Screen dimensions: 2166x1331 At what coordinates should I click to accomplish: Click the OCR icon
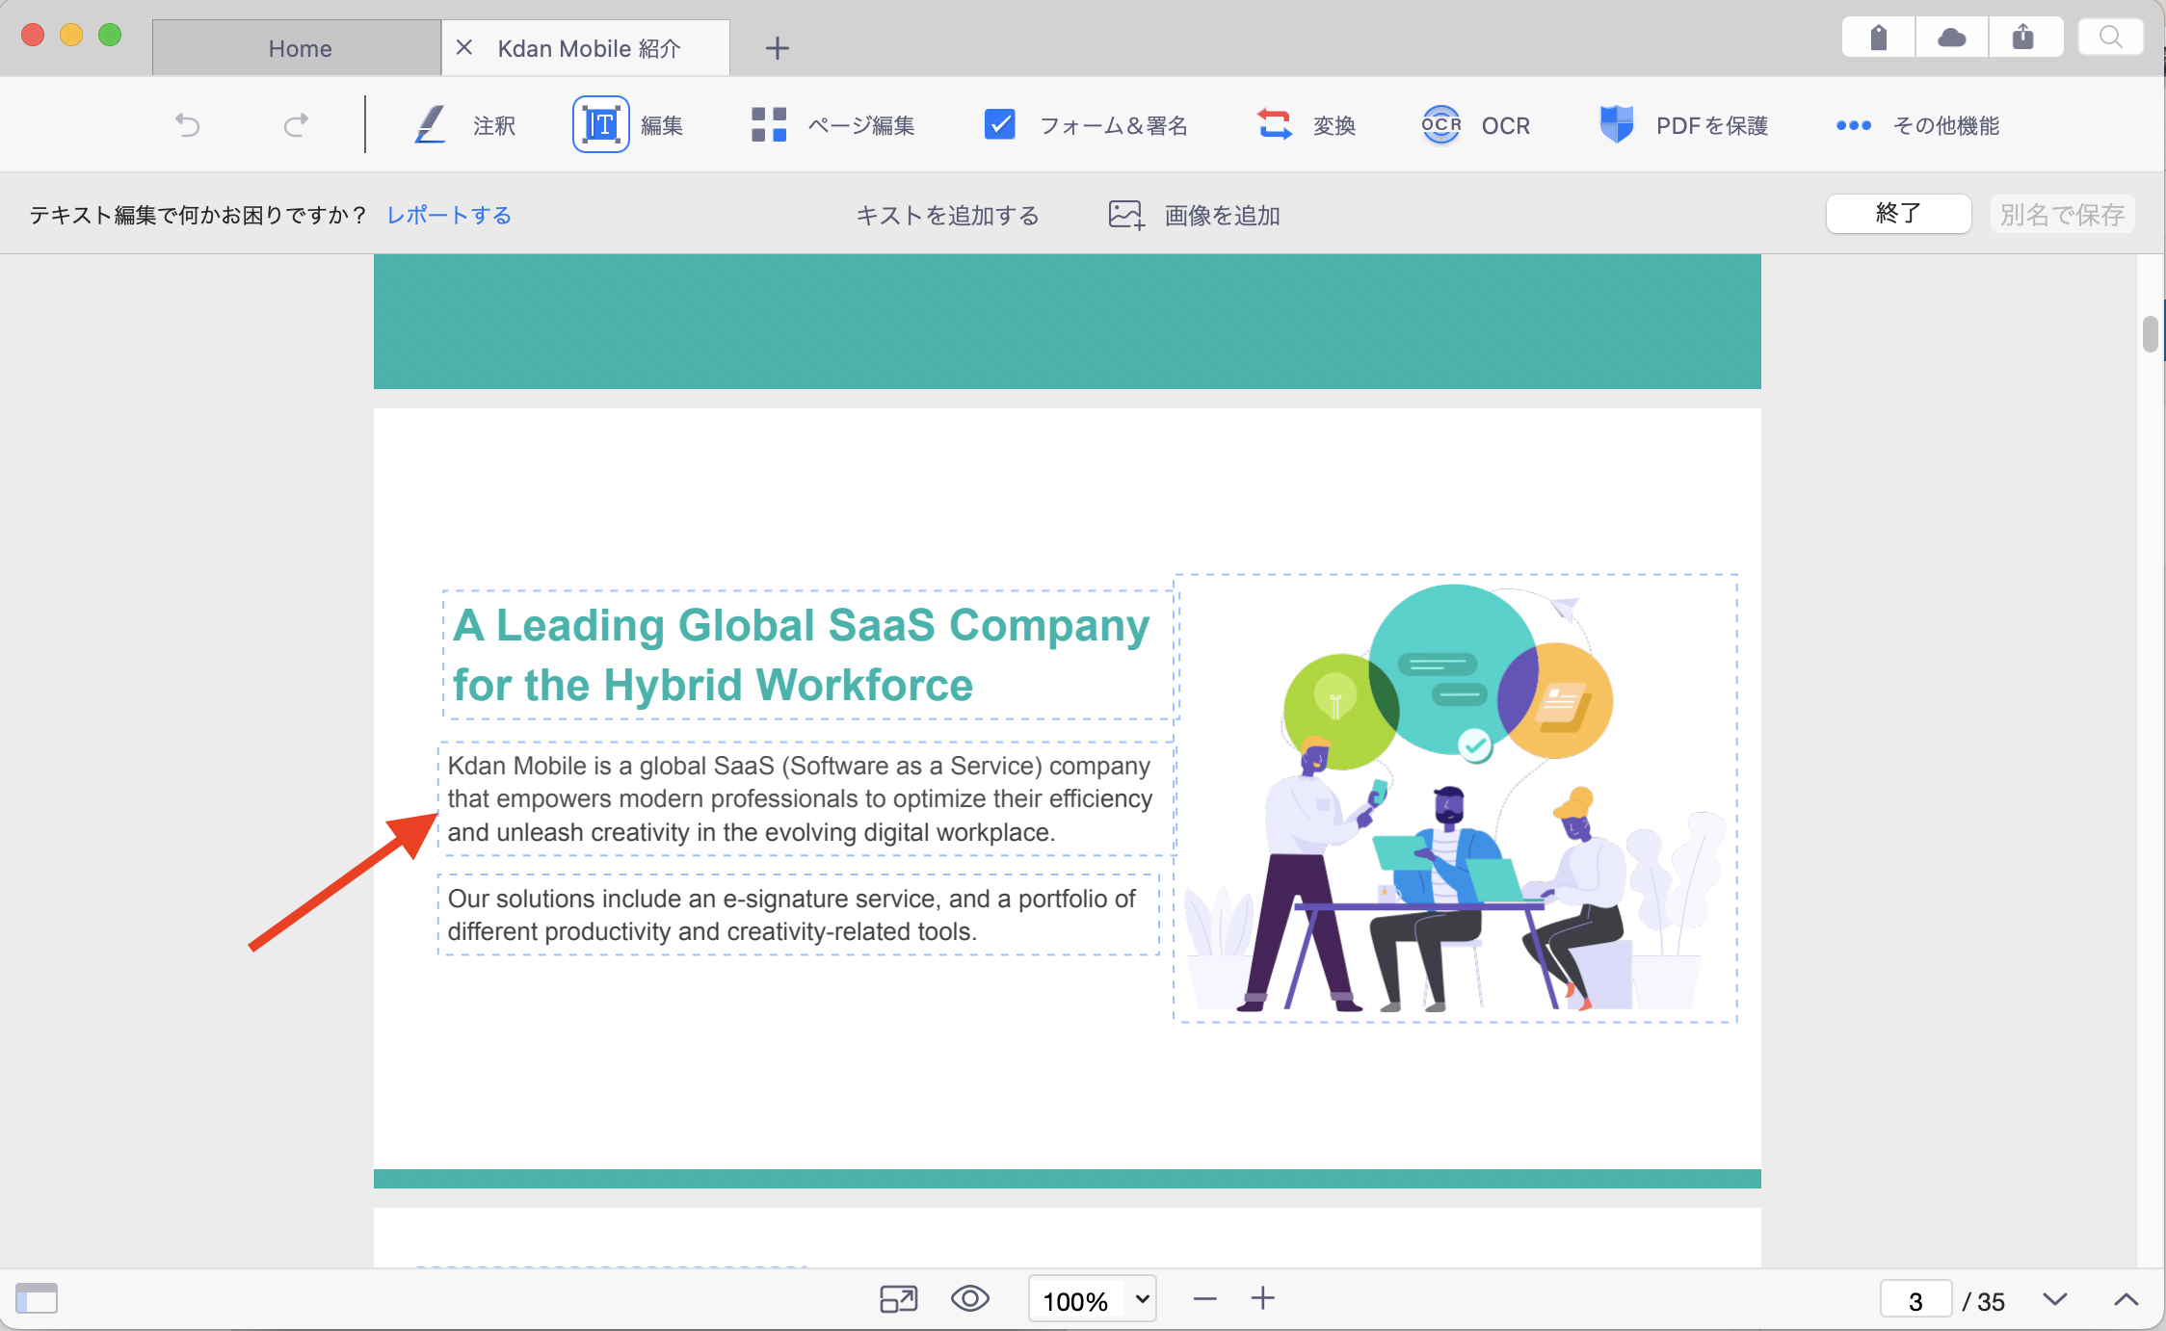pos(1441,125)
